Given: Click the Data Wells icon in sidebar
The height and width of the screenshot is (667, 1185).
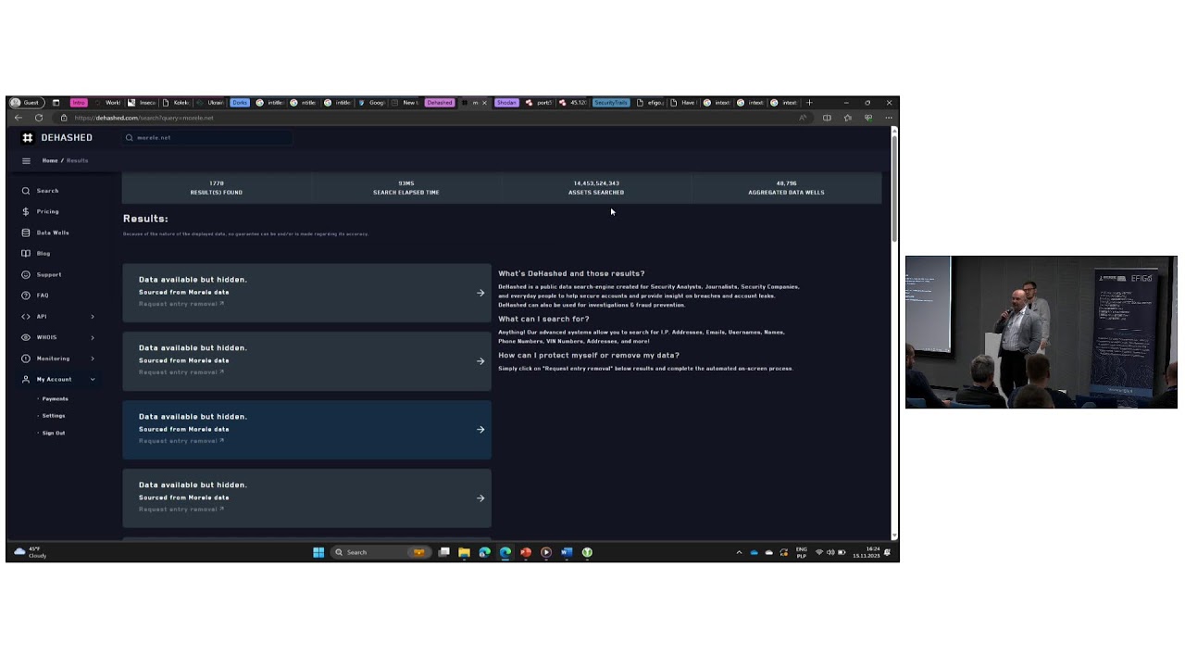Looking at the screenshot, I should click(26, 233).
